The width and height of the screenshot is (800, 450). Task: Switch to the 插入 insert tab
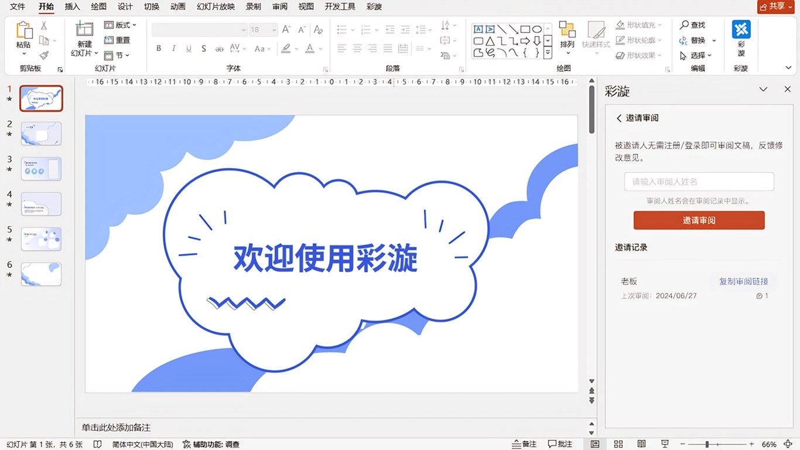(72, 6)
